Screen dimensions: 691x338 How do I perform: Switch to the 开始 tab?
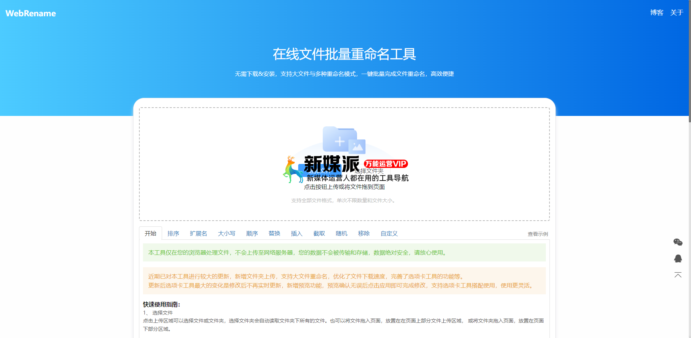151,233
